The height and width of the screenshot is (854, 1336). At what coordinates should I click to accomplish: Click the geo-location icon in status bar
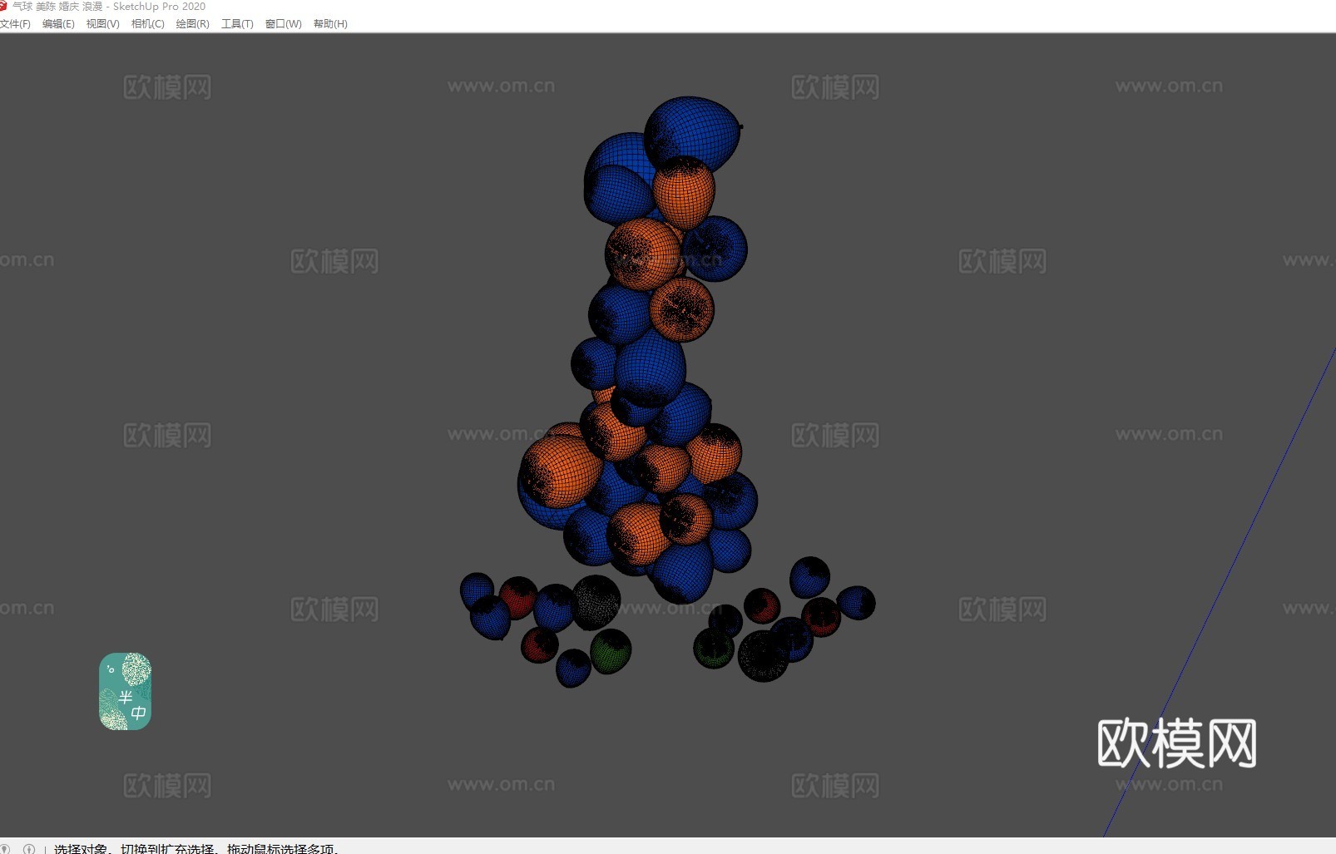tap(5, 849)
